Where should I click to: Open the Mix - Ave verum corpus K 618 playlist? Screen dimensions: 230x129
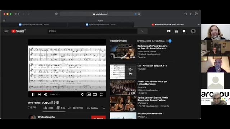(152, 66)
